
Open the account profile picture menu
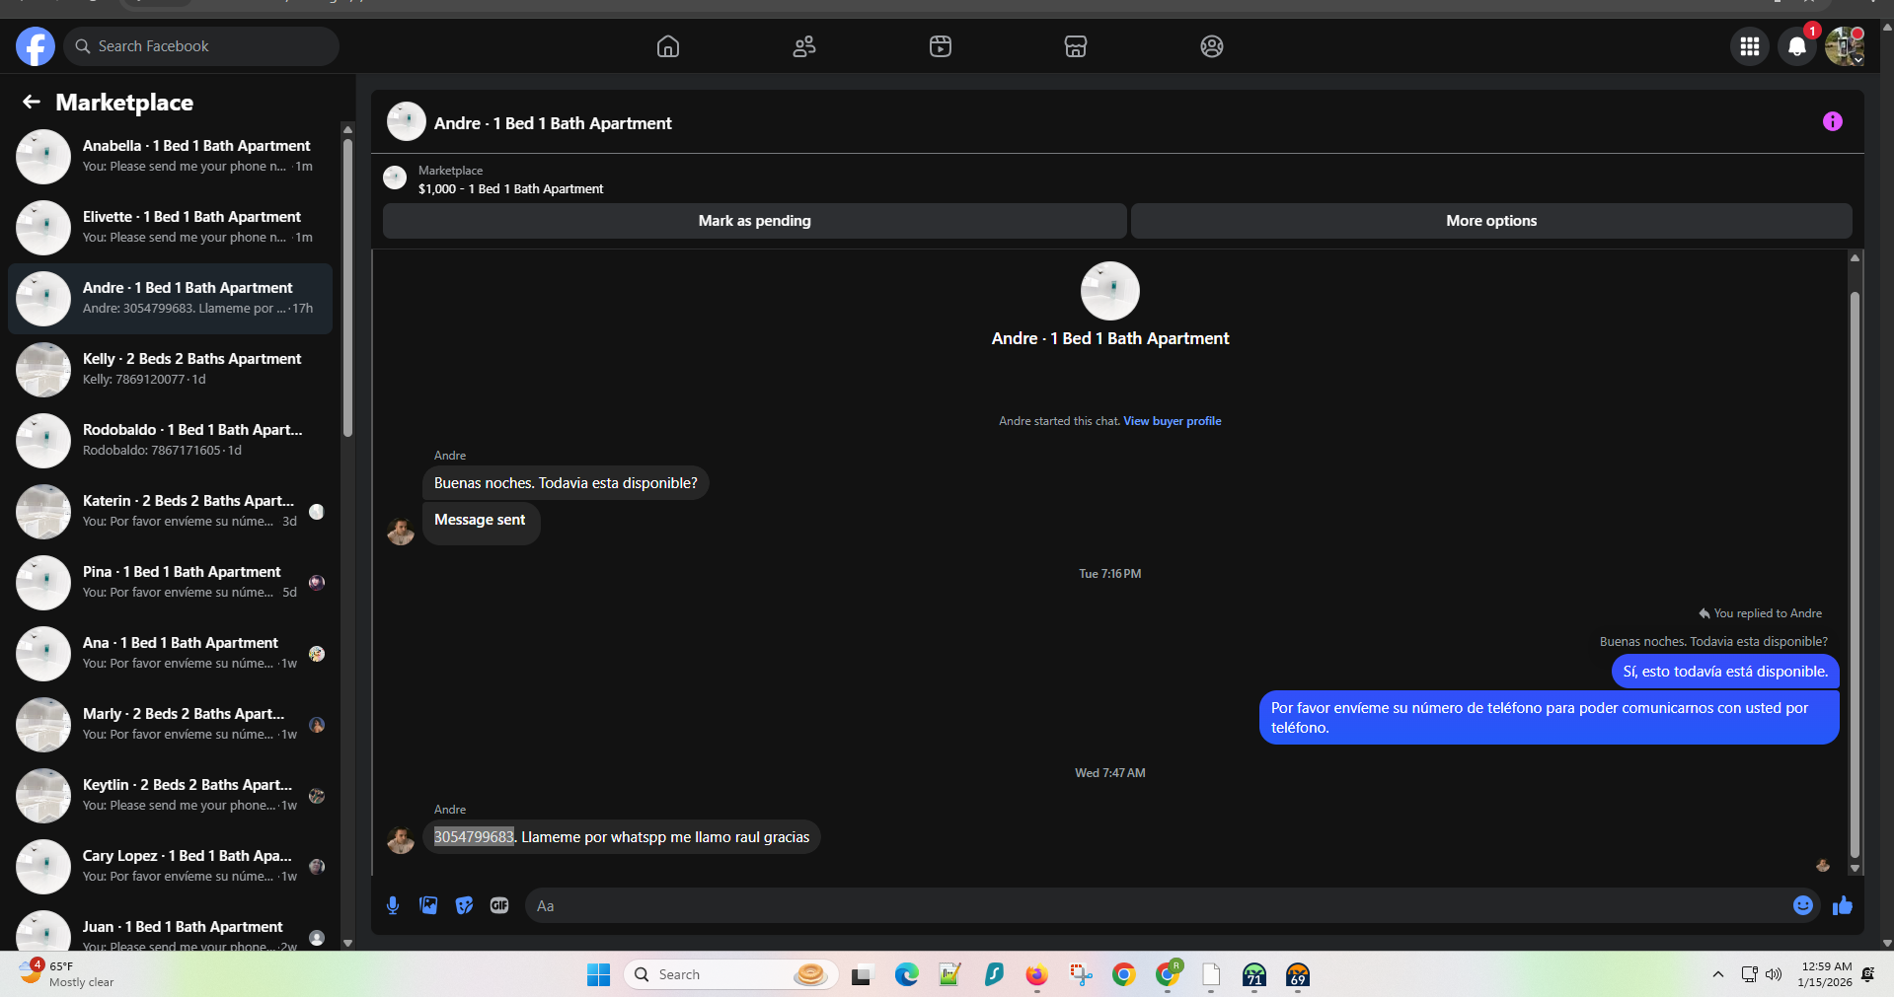[1844, 46]
